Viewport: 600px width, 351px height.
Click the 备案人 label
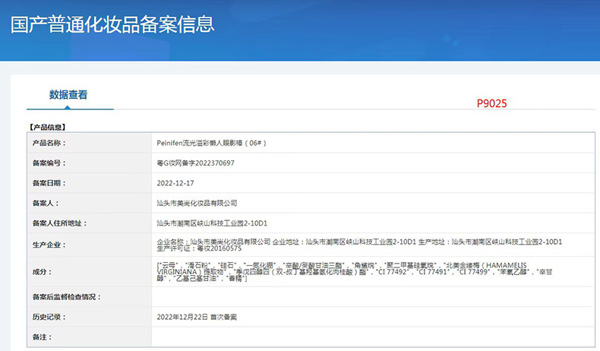click(46, 204)
